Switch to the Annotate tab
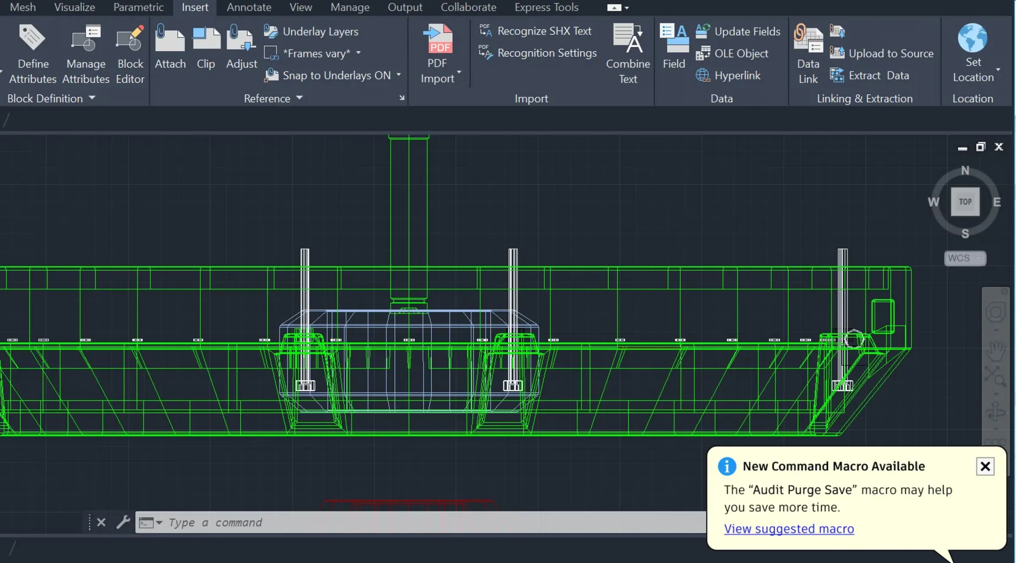 249,7
